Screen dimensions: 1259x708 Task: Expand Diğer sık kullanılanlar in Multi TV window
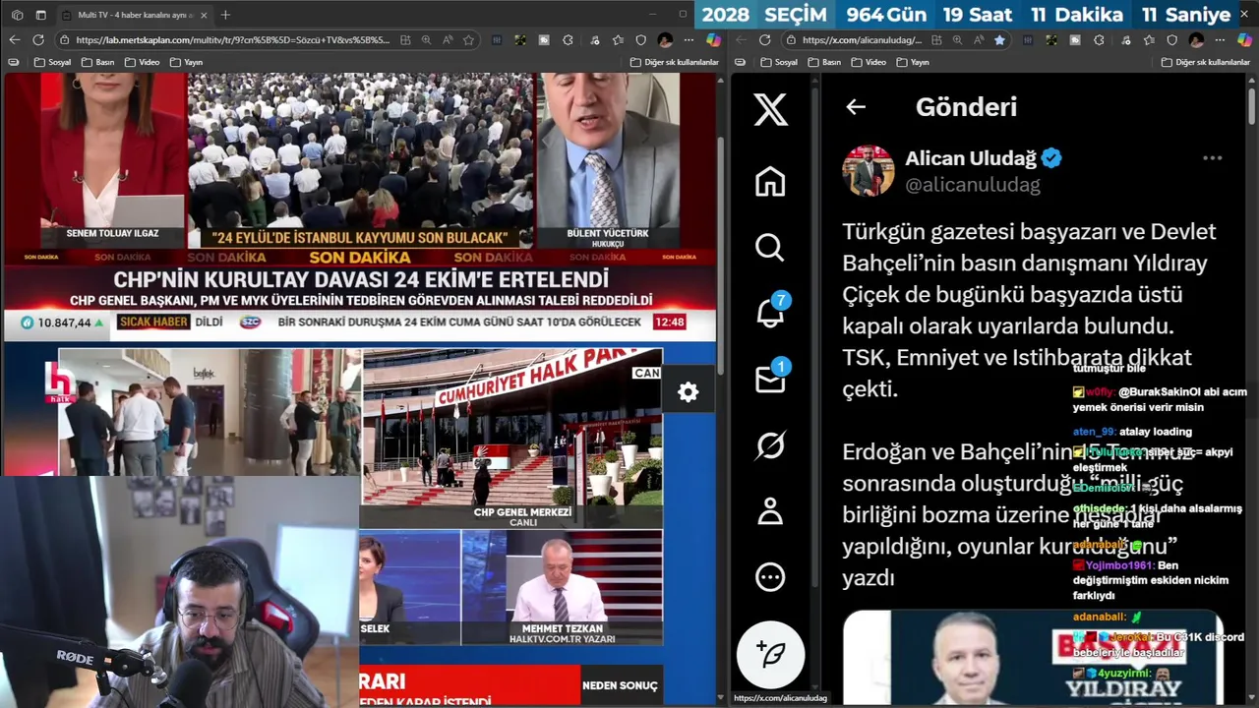point(674,62)
